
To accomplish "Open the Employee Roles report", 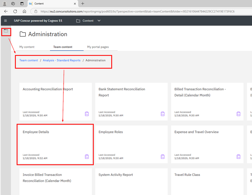I will [131, 144].
